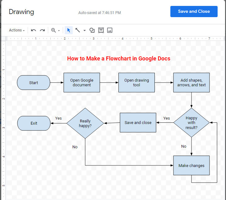Viewport: 226px width, 200px height.
Task: Select the Line tool
Action: coord(78,30)
